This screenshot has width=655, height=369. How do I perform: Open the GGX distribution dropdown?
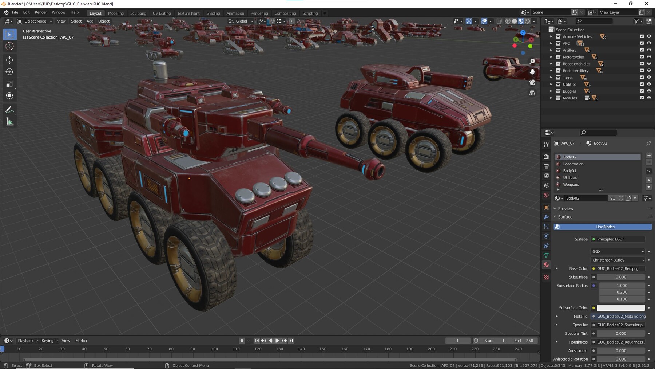pos(617,251)
